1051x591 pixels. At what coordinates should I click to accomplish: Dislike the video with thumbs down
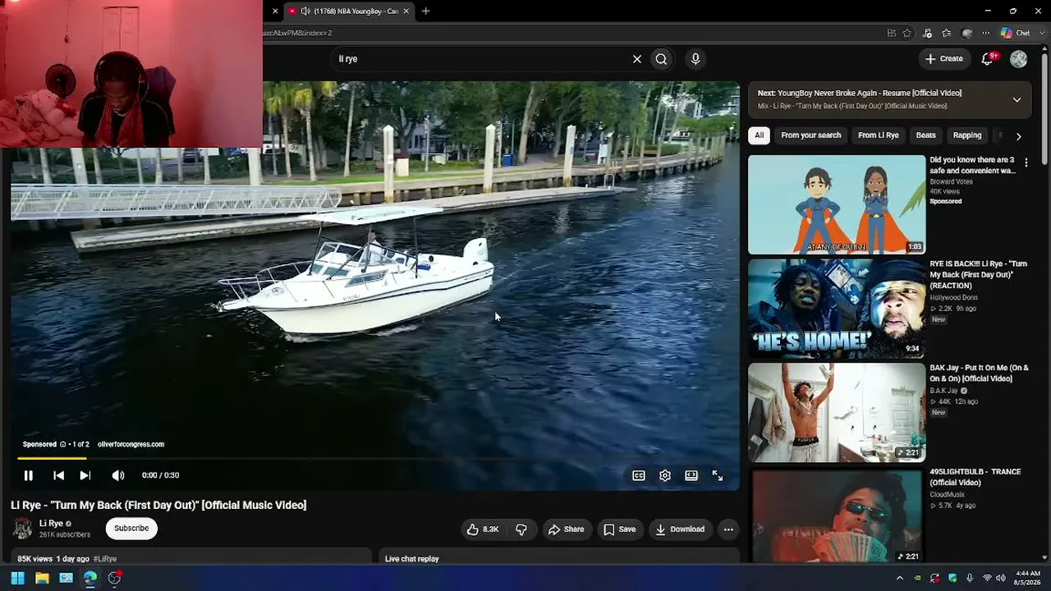521,529
